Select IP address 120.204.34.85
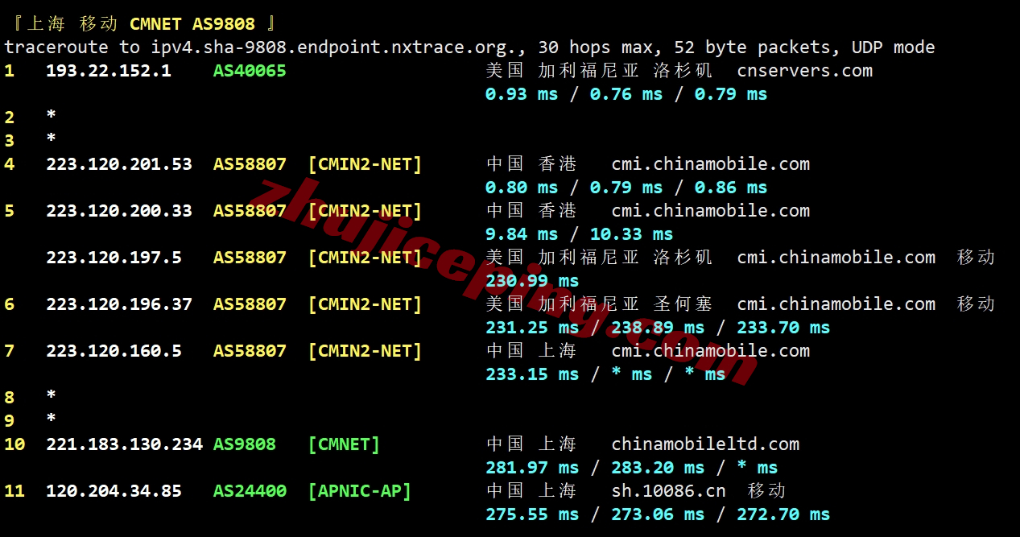The height and width of the screenshot is (537, 1020). [x=114, y=491]
